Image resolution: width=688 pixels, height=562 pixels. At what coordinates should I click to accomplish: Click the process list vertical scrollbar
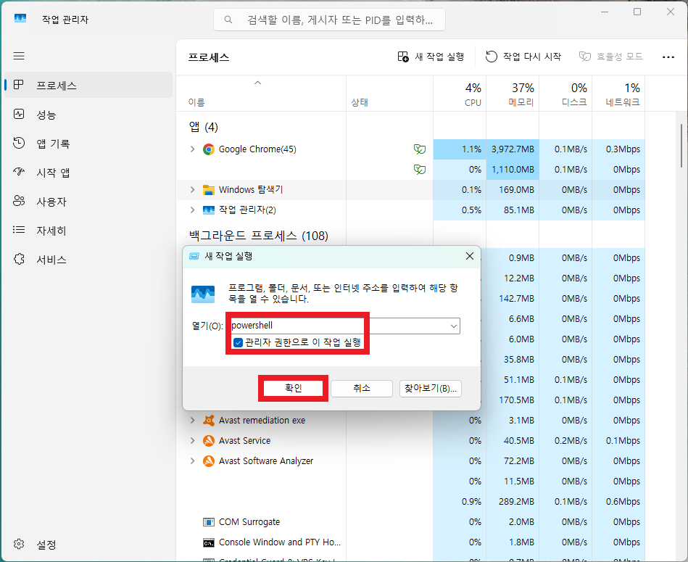coord(681,147)
